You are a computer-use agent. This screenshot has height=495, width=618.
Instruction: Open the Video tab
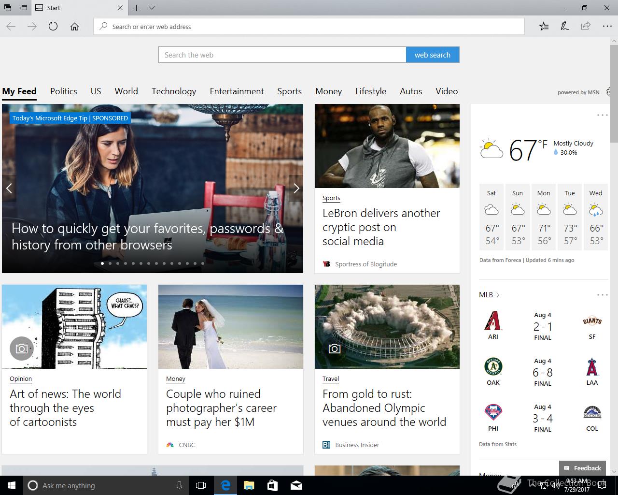point(447,91)
